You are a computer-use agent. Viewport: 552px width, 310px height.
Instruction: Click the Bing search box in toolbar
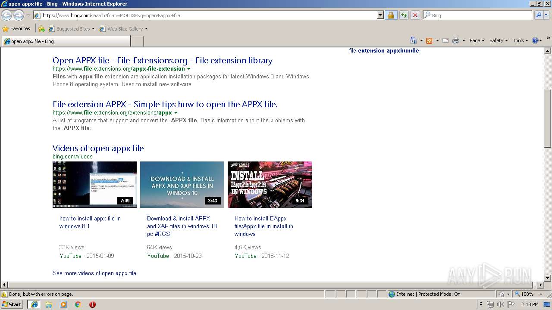477,15
